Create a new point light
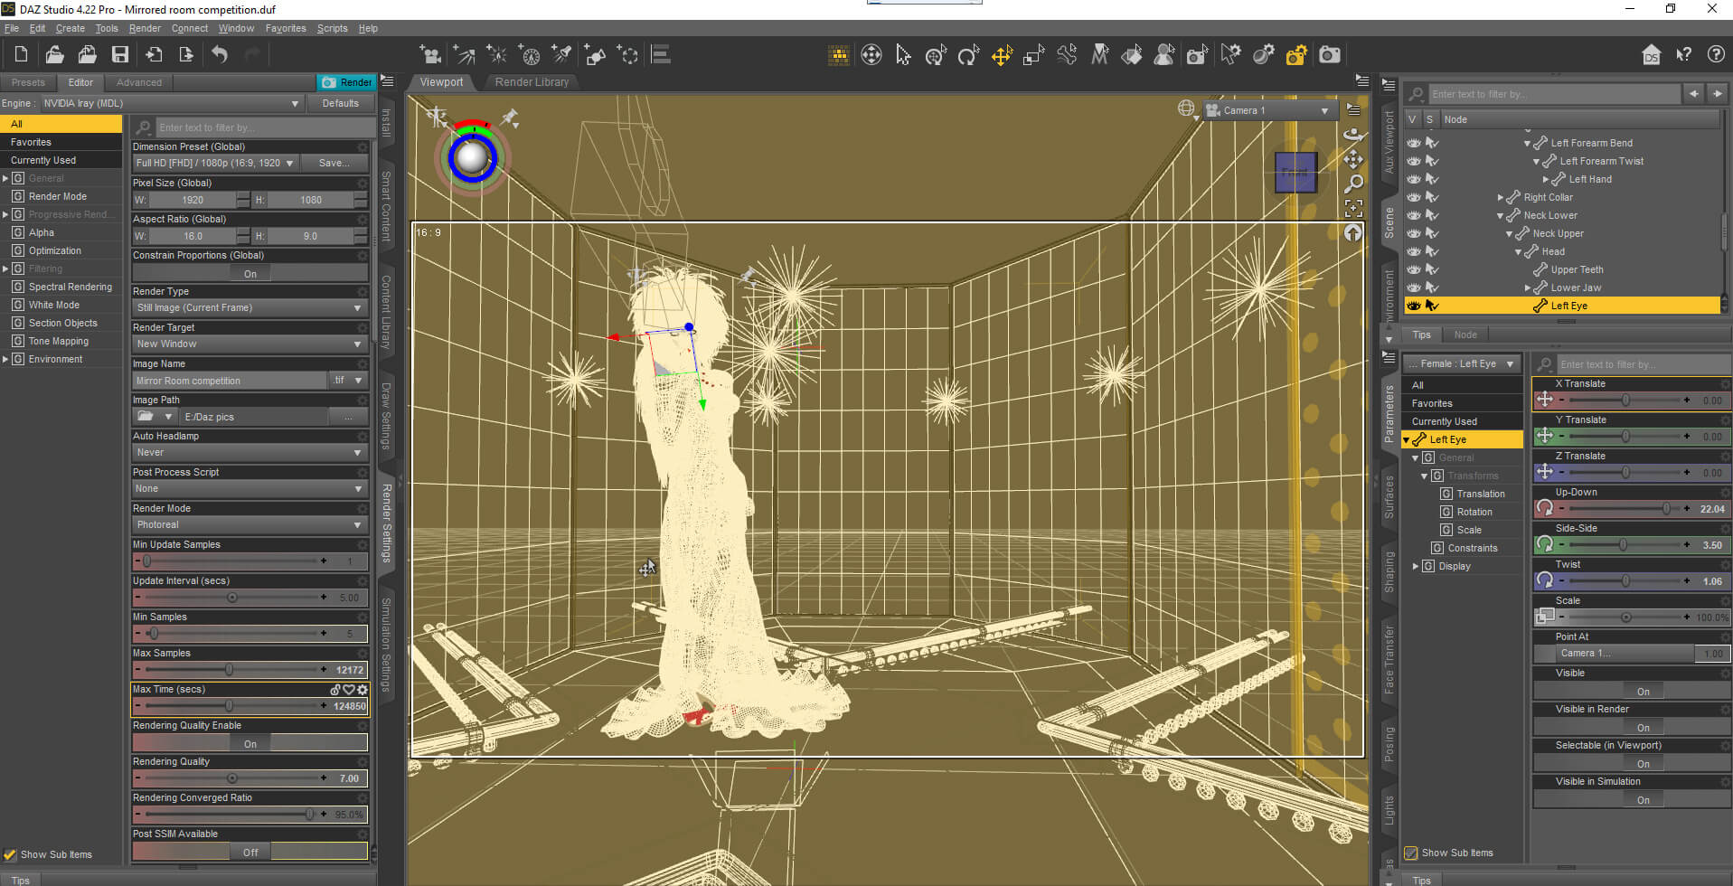The height and width of the screenshot is (886, 1733). coord(497,55)
